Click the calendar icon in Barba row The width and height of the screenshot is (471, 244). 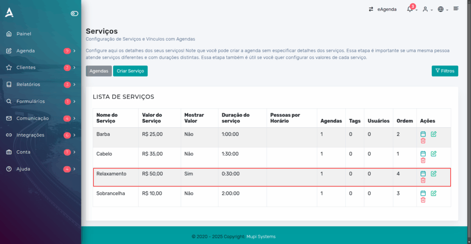coord(423,134)
